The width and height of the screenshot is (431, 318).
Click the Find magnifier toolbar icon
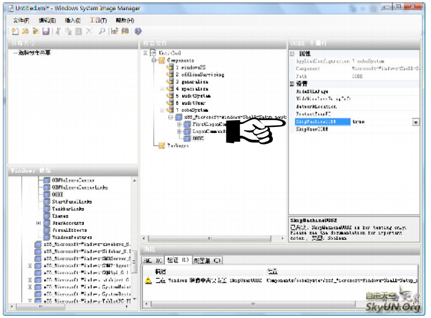102,31
